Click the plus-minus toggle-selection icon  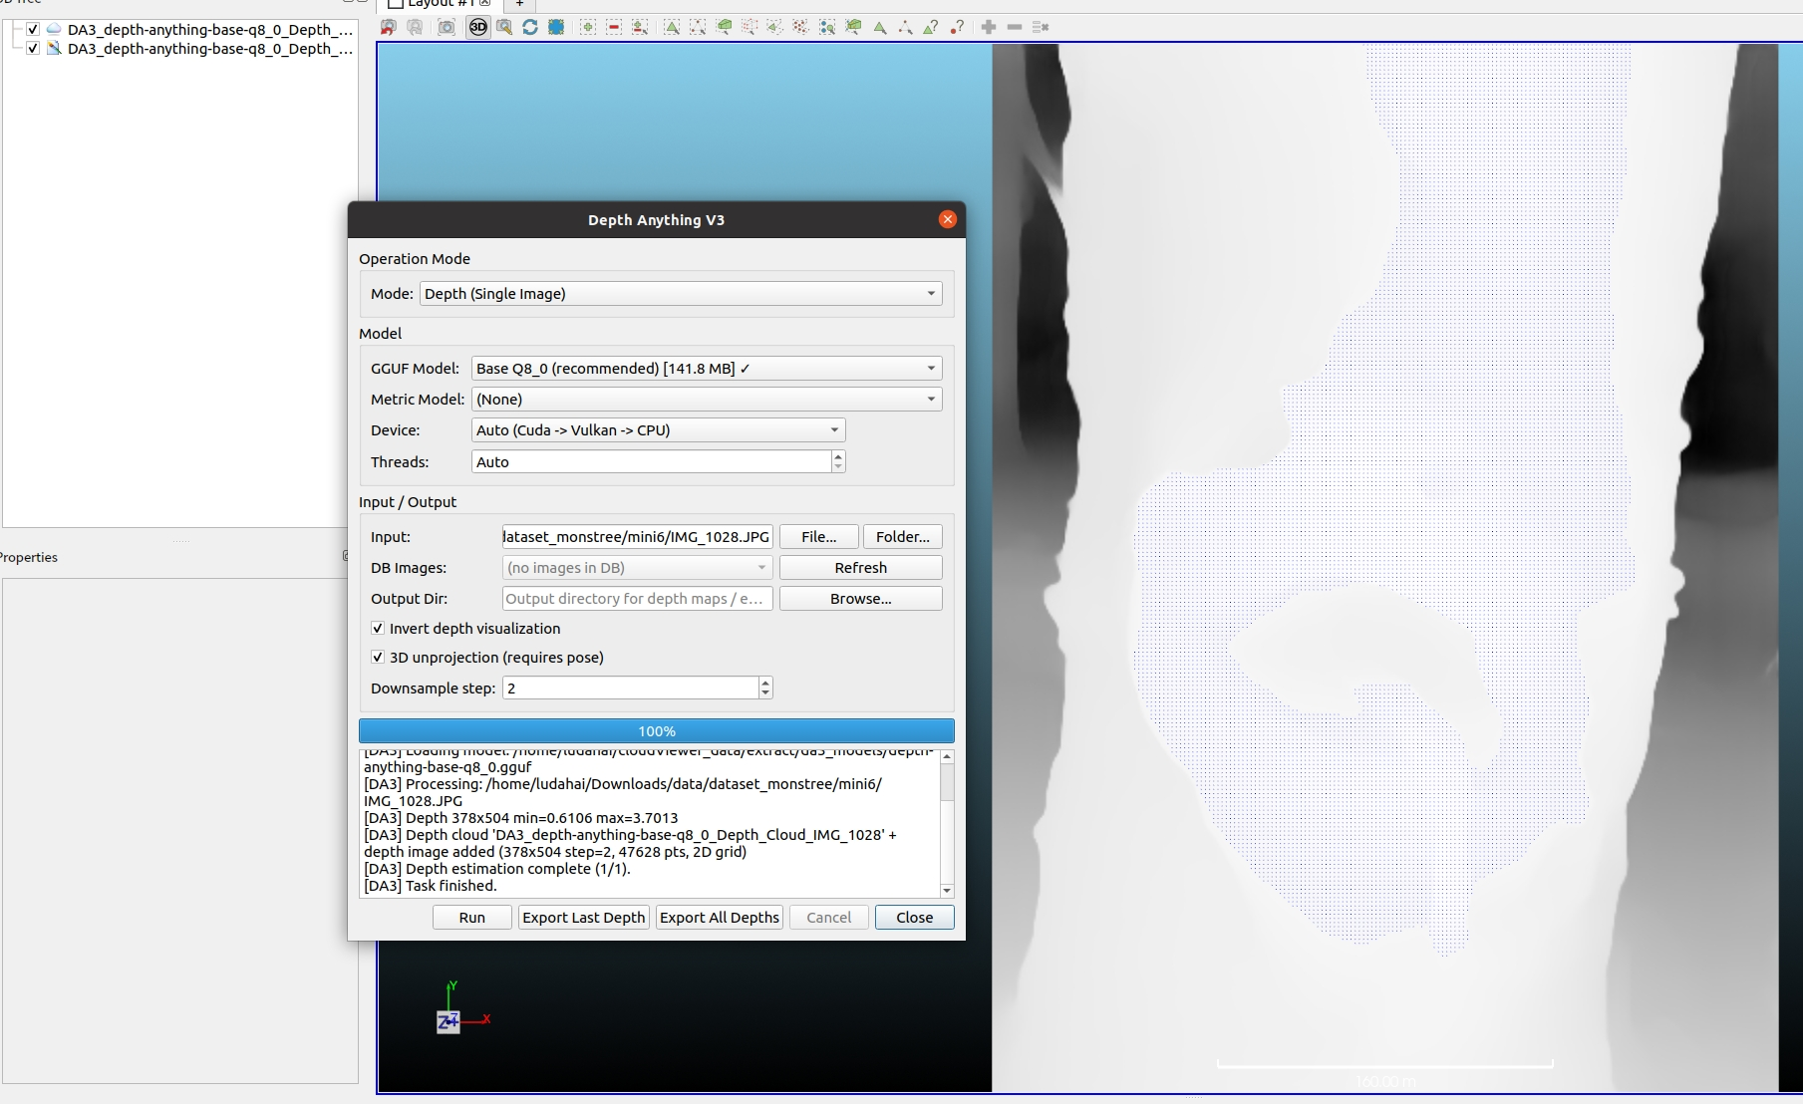point(640,27)
